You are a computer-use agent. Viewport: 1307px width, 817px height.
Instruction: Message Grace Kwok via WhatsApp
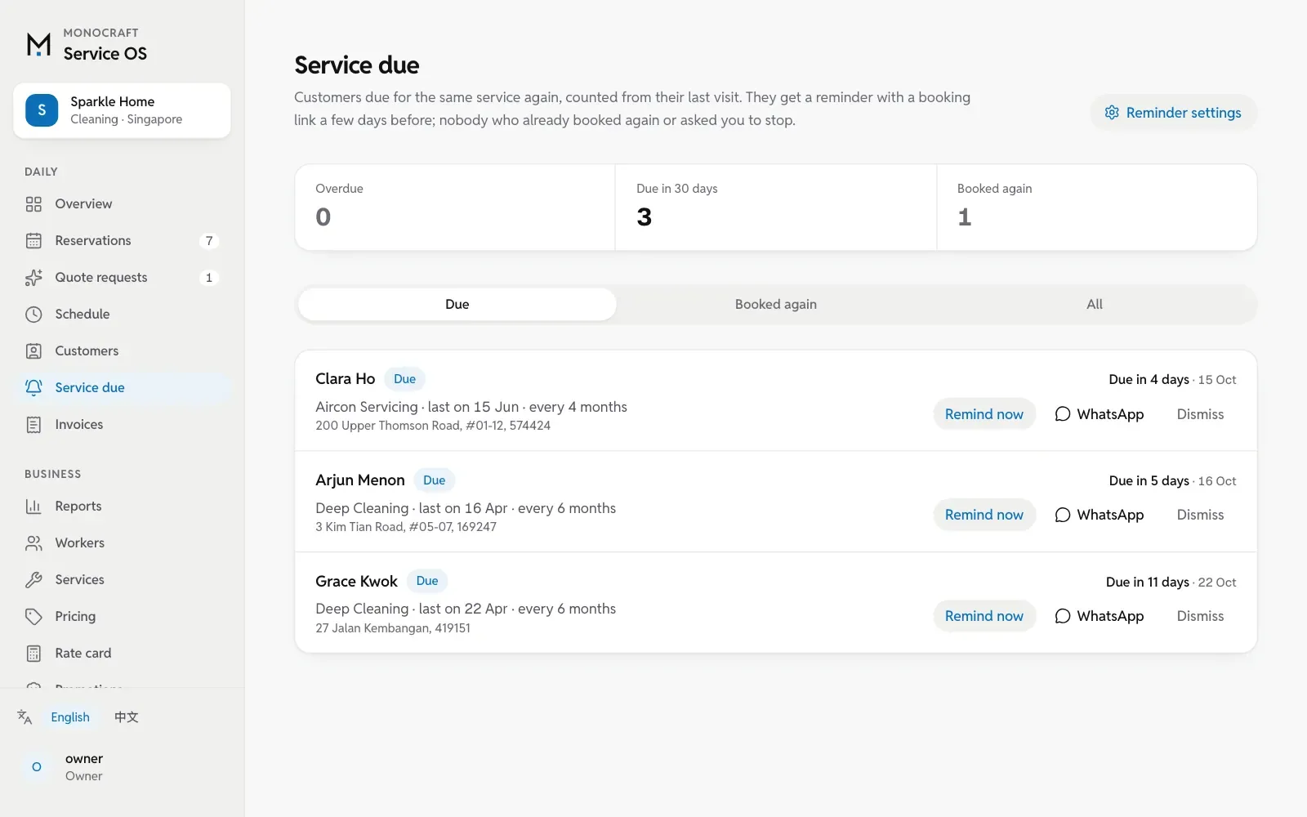1100,616
